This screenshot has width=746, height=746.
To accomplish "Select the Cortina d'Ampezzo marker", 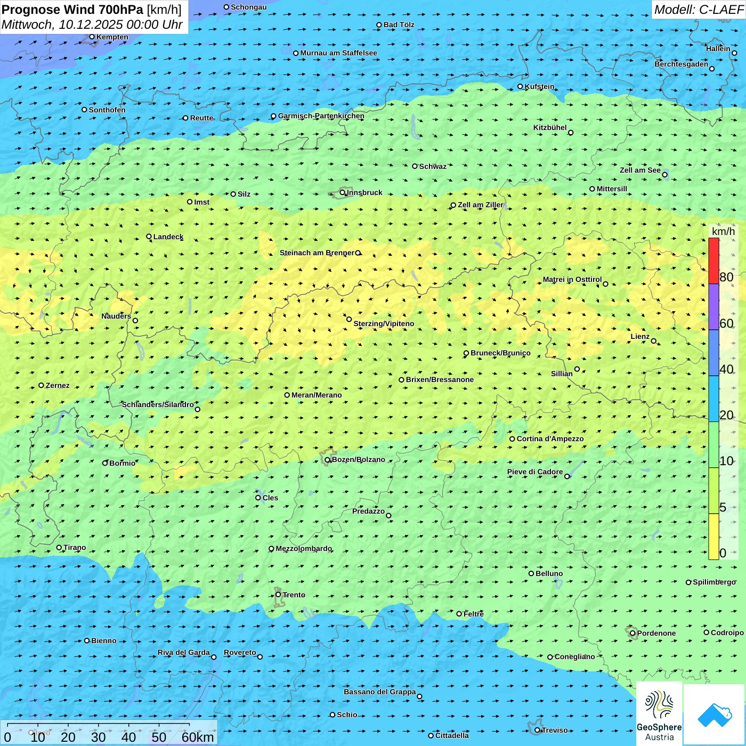I will click(x=512, y=439).
